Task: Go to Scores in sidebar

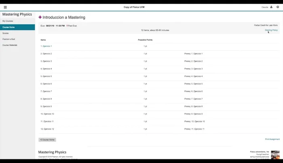Action: click(x=6, y=33)
